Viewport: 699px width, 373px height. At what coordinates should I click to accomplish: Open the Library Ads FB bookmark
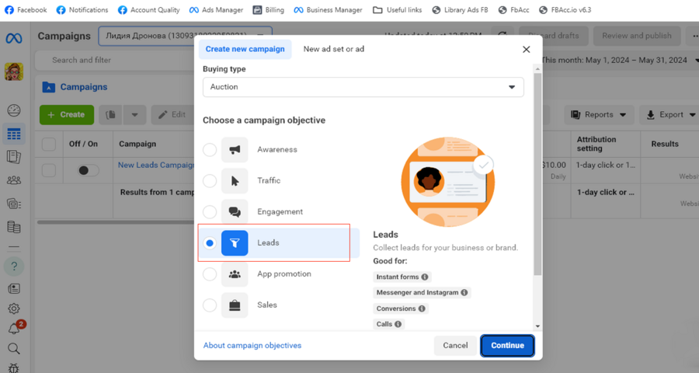(x=460, y=10)
